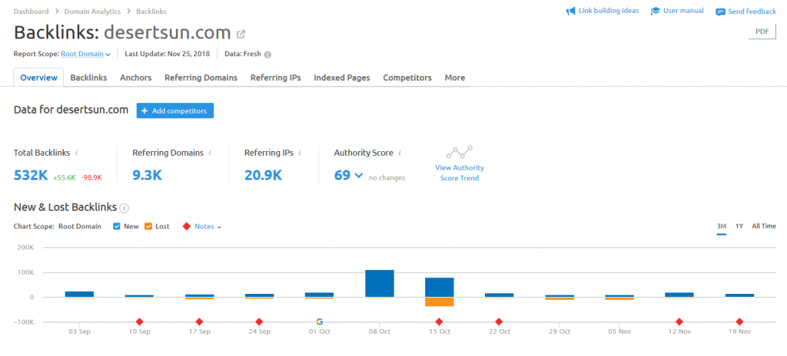The image size is (787, 356).
Task: Click red note marker at 22 Oct
Action: coord(499,322)
